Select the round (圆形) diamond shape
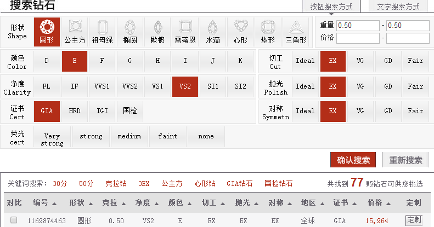434x227 pixels. [x=47, y=31]
